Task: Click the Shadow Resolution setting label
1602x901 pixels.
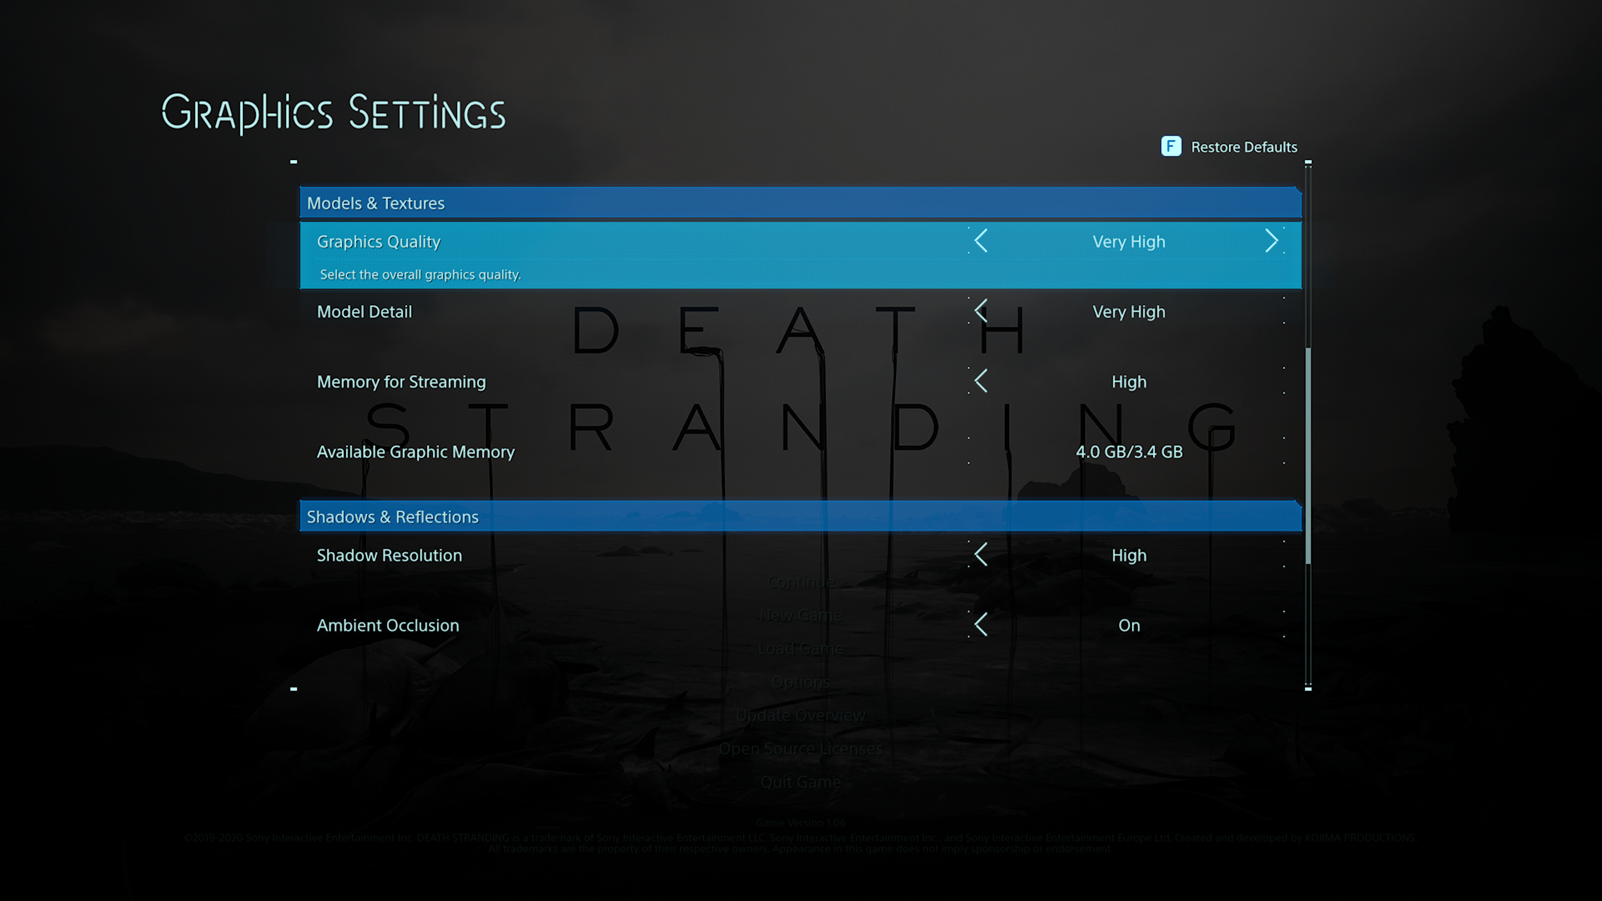Action: (x=389, y=555)
